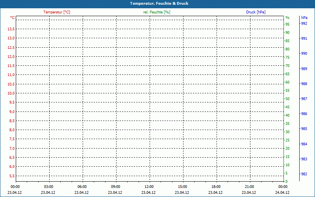Image resolution: width=315 pixels, height=197 pixels.
Task: Click the 9,5 temperature axis value
Action: (x=12, y=102)
